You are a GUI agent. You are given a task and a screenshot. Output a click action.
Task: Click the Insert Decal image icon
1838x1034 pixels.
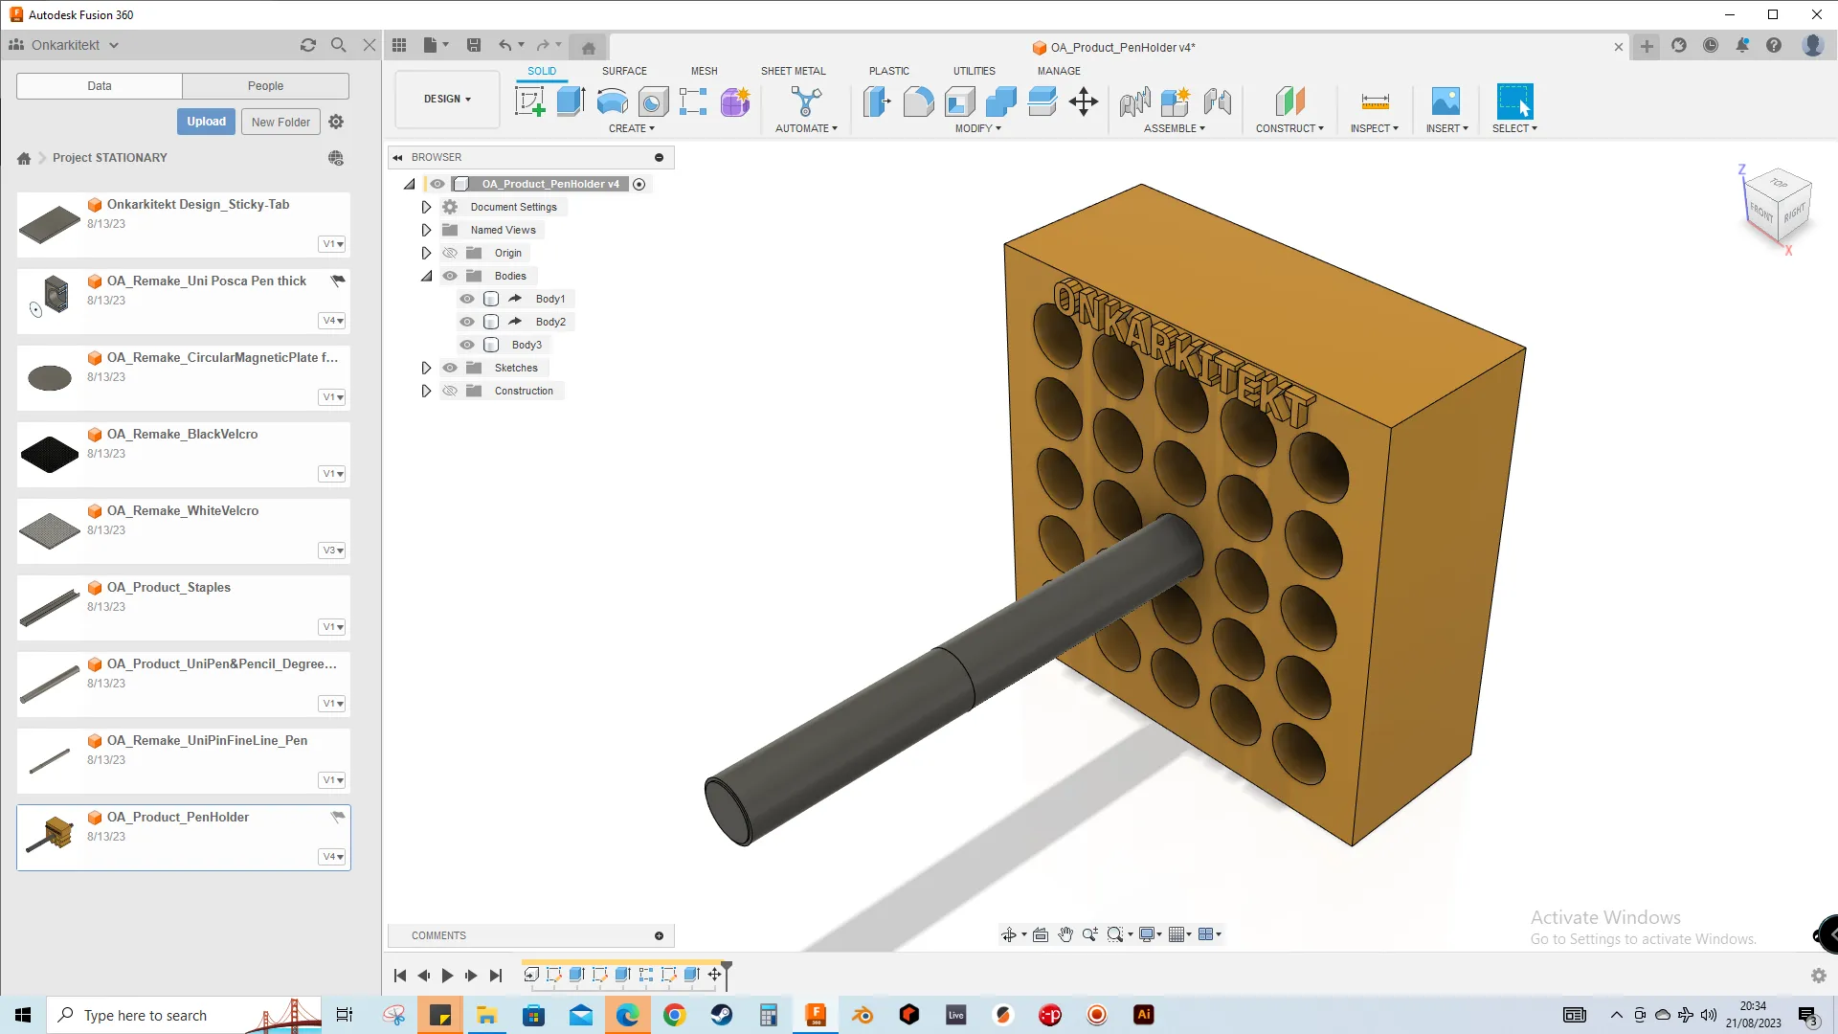1446,101
